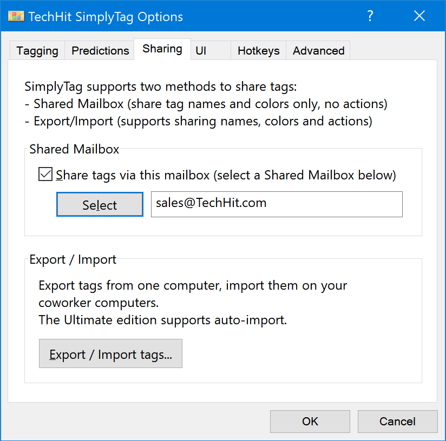Cancel the options dialog

(x=397, y=422)
